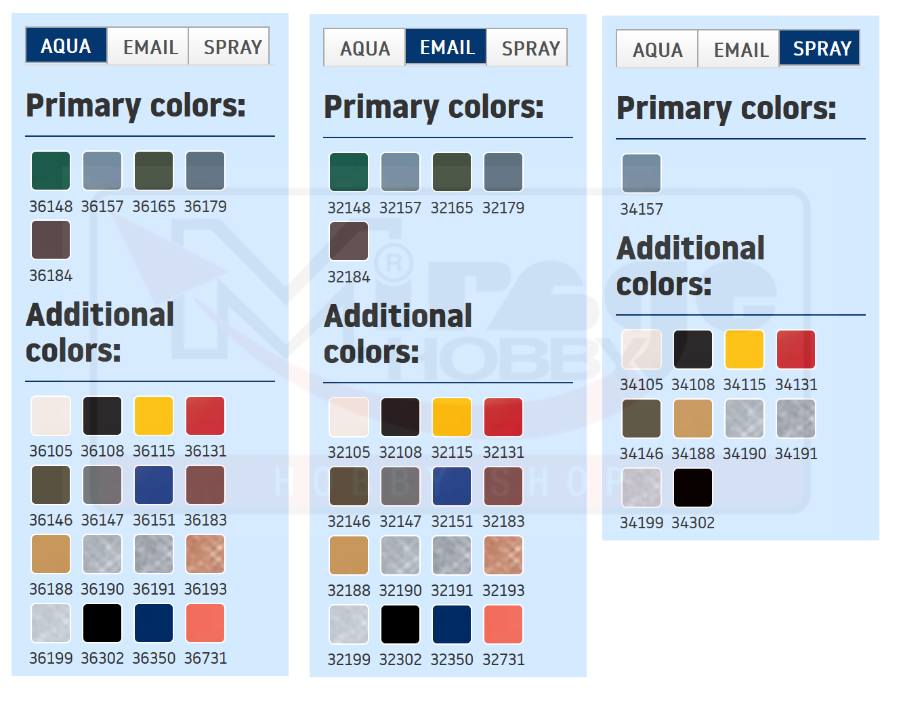
Task: Select the highlighted SPRAY tab in the right panel
Action: tap(821, 49)
